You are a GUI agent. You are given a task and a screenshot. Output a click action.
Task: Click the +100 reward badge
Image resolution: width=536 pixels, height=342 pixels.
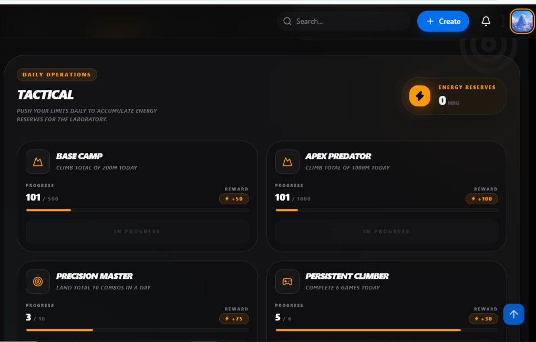click(482, 198)
